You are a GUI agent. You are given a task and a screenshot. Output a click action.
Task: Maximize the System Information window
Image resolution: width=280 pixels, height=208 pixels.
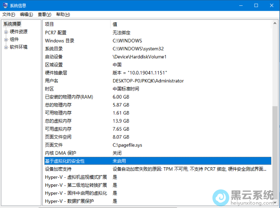(x=256, y=5)
